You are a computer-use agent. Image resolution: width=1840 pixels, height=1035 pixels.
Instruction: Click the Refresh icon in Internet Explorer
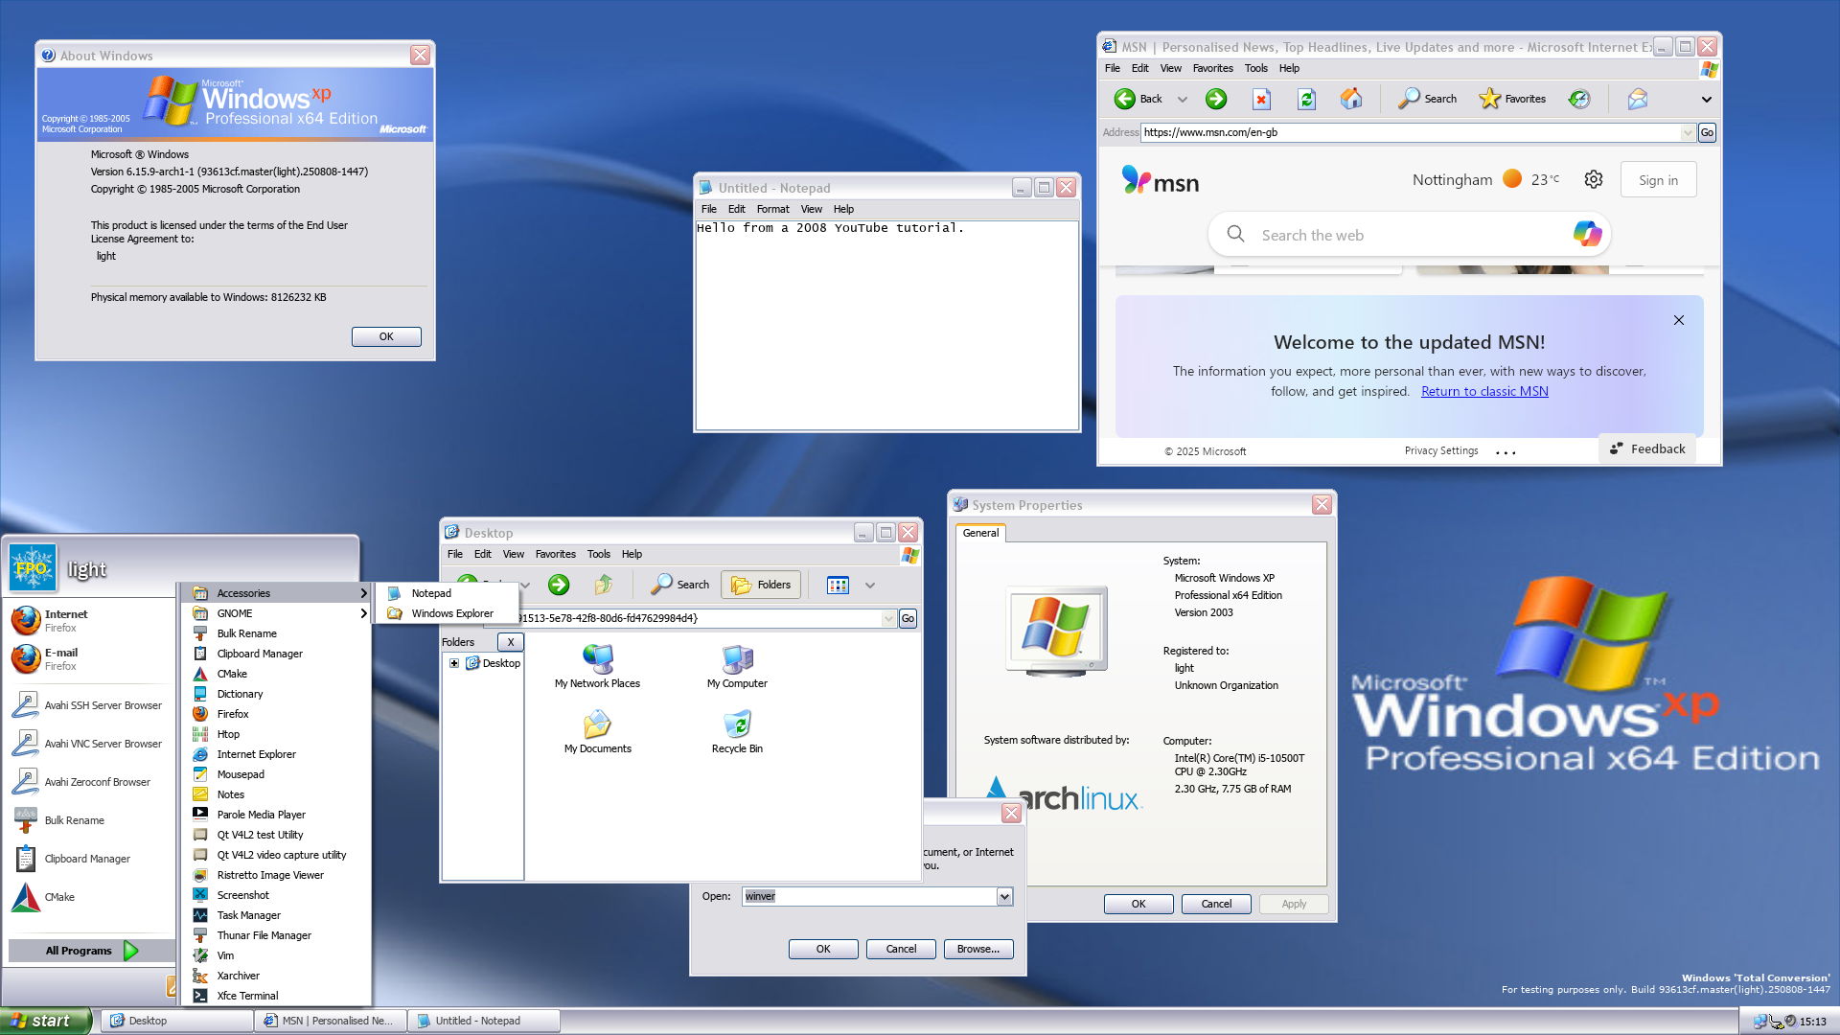pyautogui.click(x=1306, y=99)
